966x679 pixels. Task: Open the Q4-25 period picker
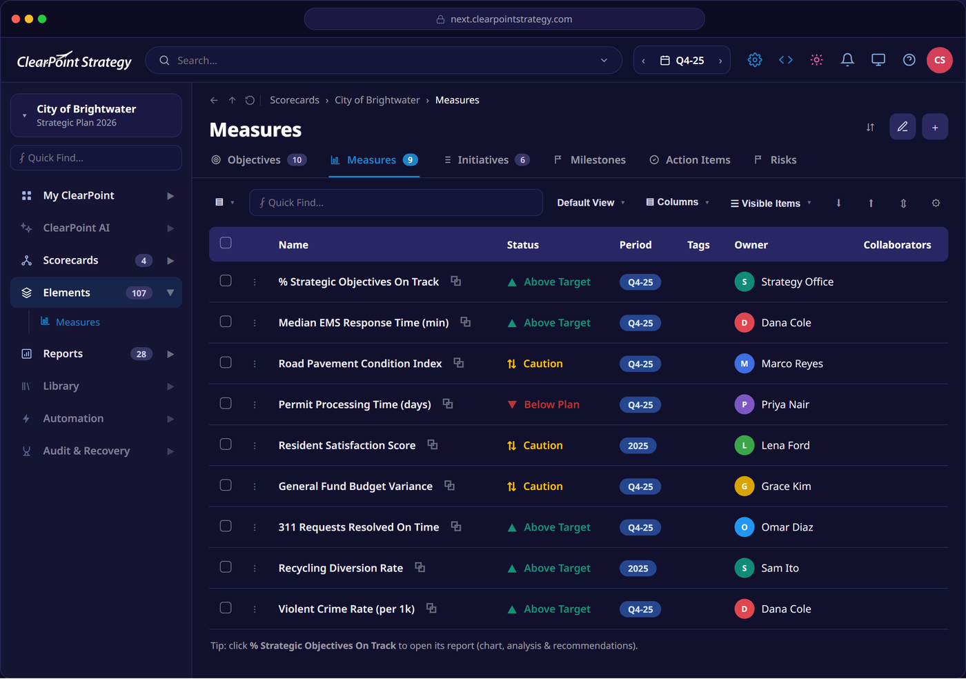coord(682,61)
